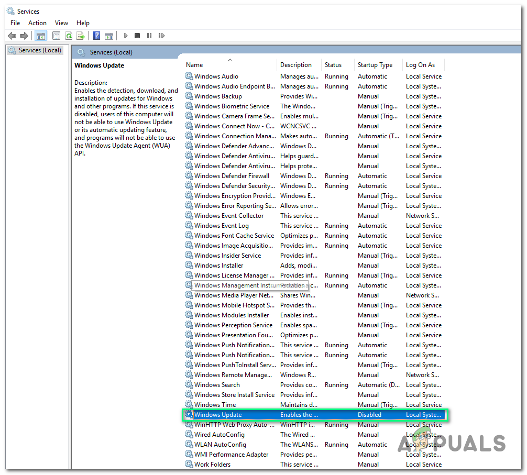Toggle Show/Hide Action Pane icon
This screenshot has width=527, height=475.
pyautogui.click(x=109, y=36)
